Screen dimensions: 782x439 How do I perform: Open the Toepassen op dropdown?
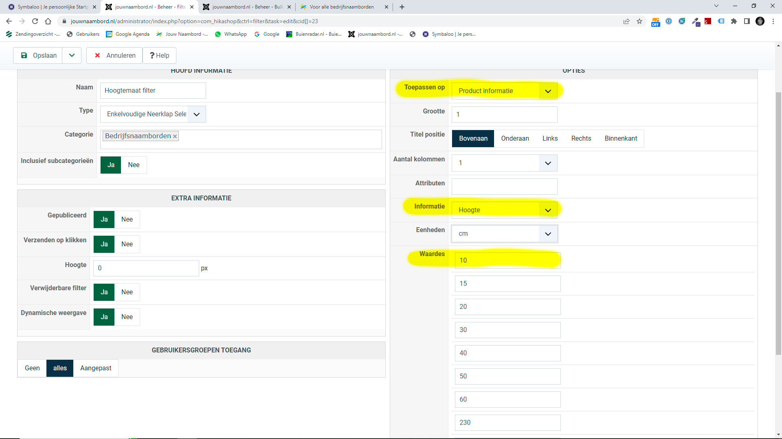point(504,91)
